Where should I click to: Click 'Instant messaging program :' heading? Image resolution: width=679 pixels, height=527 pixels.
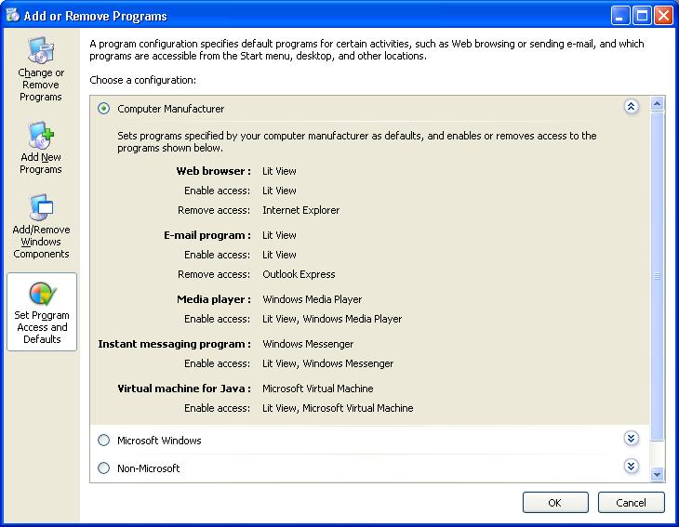[175, 344]
